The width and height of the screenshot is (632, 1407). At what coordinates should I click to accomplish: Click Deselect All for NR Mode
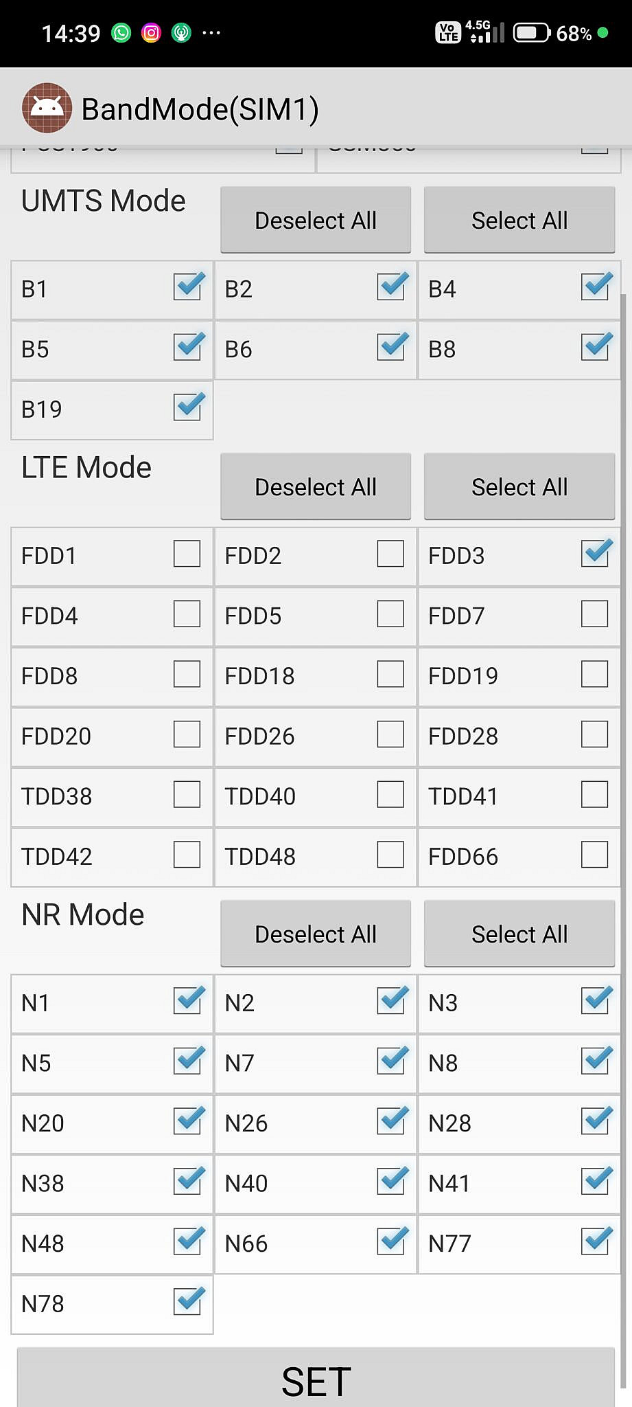coord(316,934)
